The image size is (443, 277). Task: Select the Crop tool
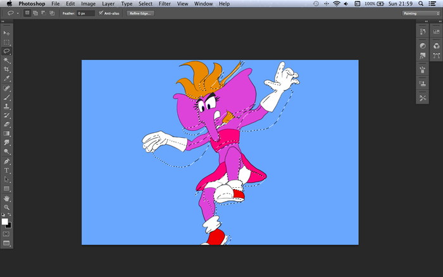pyautogui.click(x=7, y=69)
